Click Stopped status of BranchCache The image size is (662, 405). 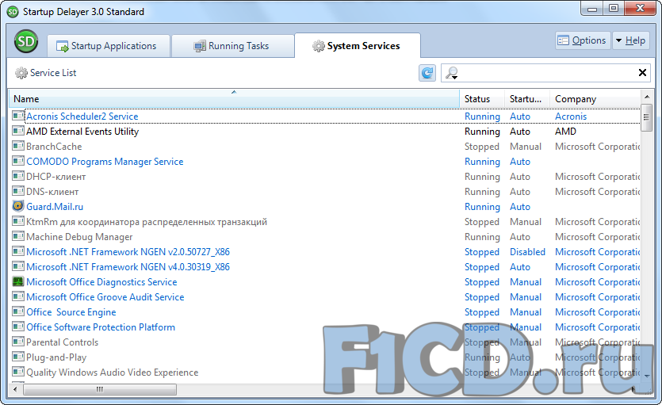[x=482, y=147]
